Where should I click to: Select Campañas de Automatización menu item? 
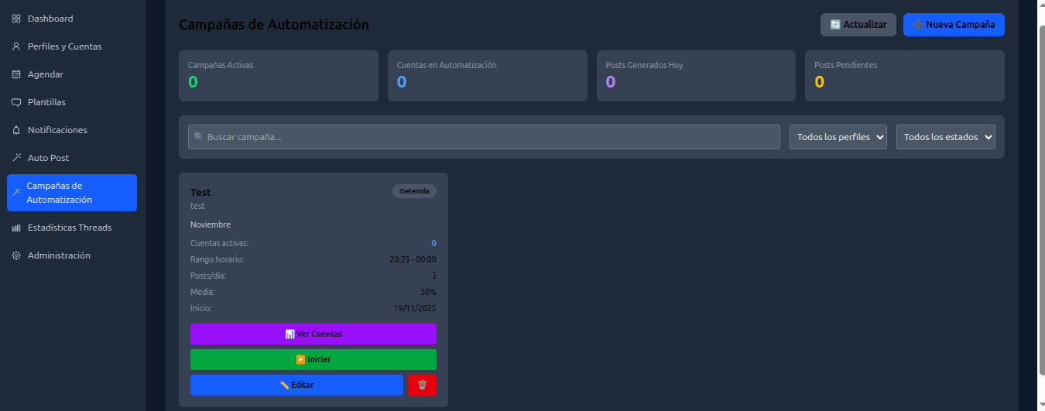(x=72, y=193)
